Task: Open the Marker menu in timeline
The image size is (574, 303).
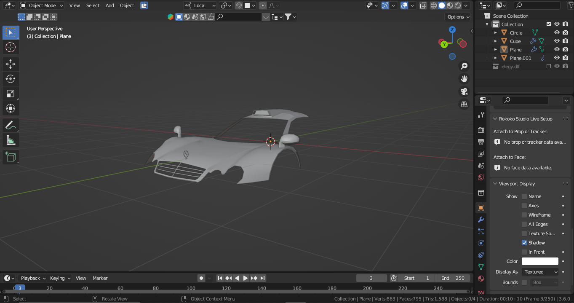Action: 100,278
